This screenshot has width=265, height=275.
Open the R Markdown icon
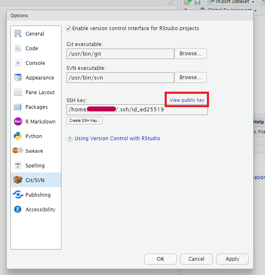[18, 122]
